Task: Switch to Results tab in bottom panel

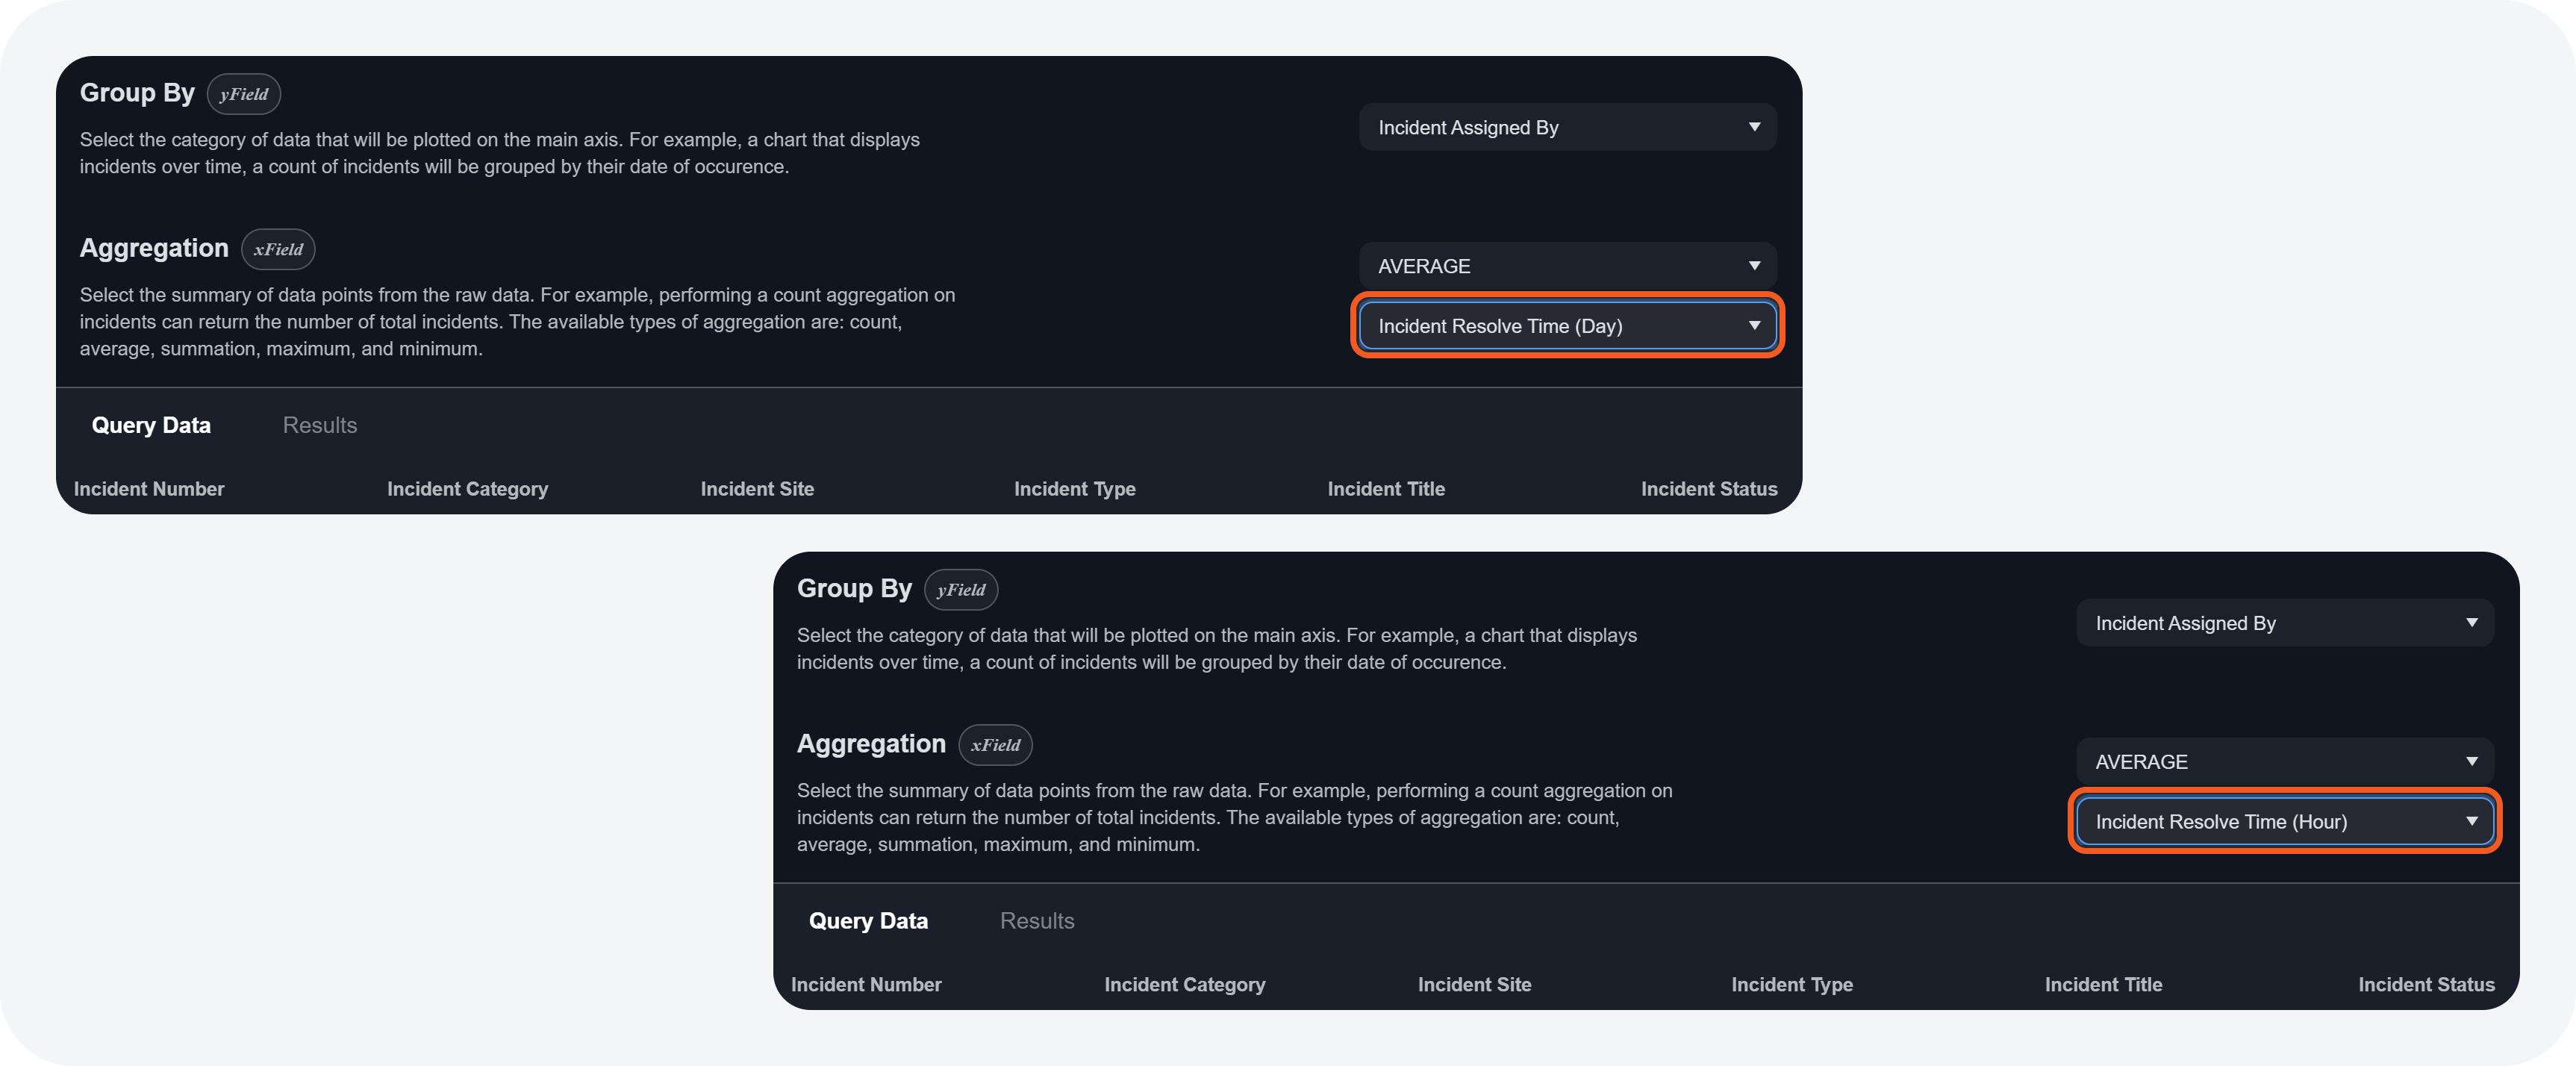Action: (1036, 921)
